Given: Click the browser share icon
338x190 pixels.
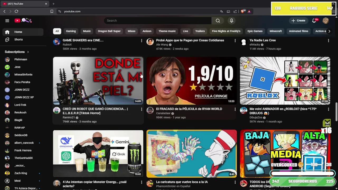Looking at the screenshot, I should pyautogui.click(x=235, y=11).
